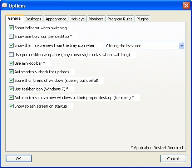Confirm settings with the OK button
This screenshot has width=192, height=168.
point(19,159)
